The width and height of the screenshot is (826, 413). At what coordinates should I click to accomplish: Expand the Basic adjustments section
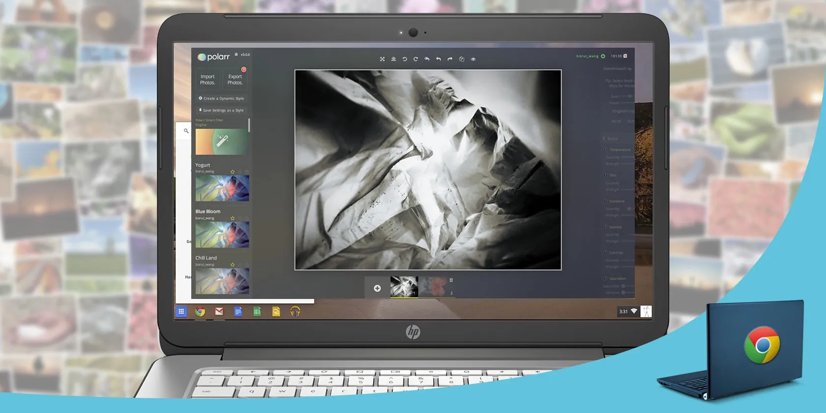(613, 139)
